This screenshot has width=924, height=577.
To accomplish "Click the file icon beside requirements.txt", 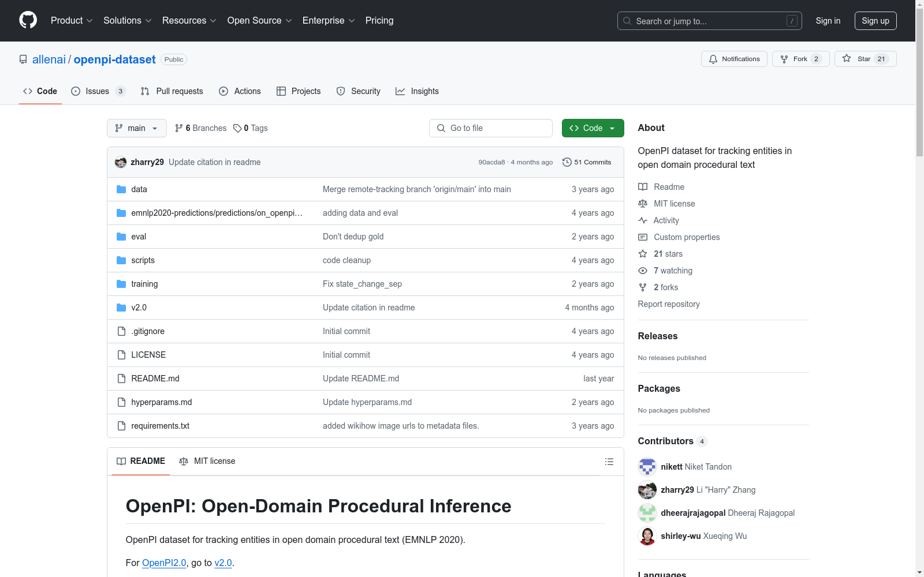I will pyautogui.click(x=121, y=426).
